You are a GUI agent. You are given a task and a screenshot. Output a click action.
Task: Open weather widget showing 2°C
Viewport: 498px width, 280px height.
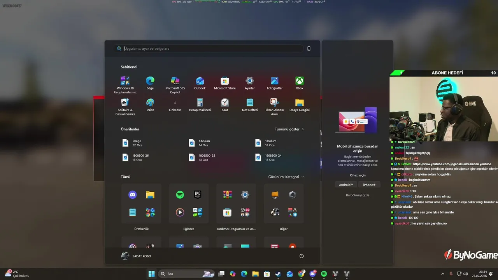click(17, 274)
